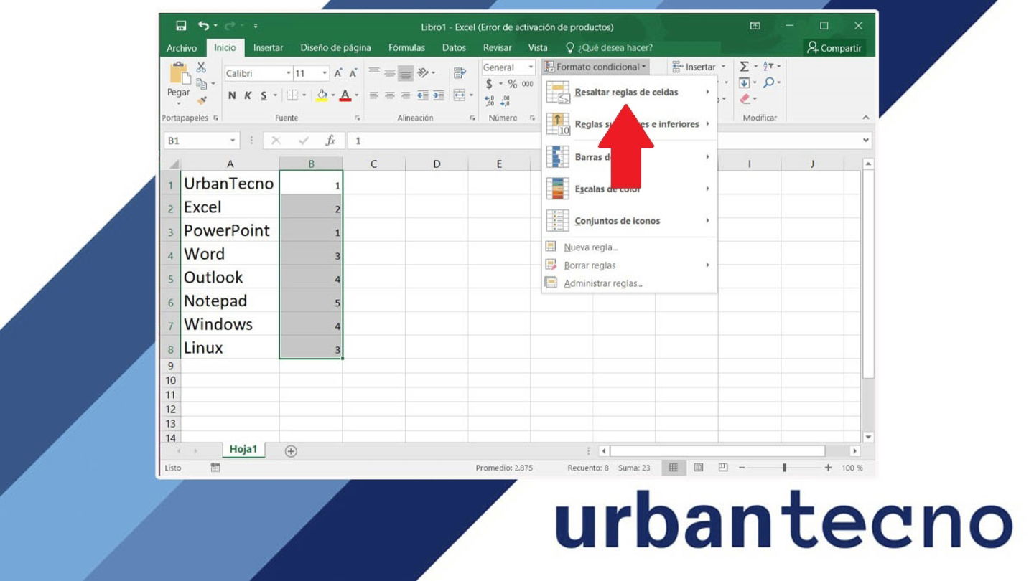1034x581 pixels.
Task: Click the Clear eraser icon in Modificar
Action: (745, 99)
